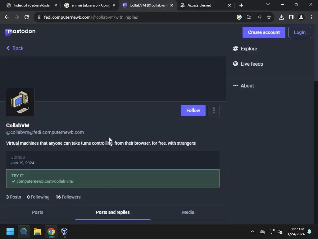The width and height of the screenshot is (318, 239).
Task: Switch to Index of /debian/dists tab
Action: 31,5
